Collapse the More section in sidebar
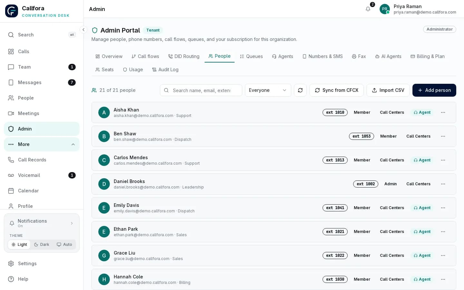464x290 pixels. (42, 144)
